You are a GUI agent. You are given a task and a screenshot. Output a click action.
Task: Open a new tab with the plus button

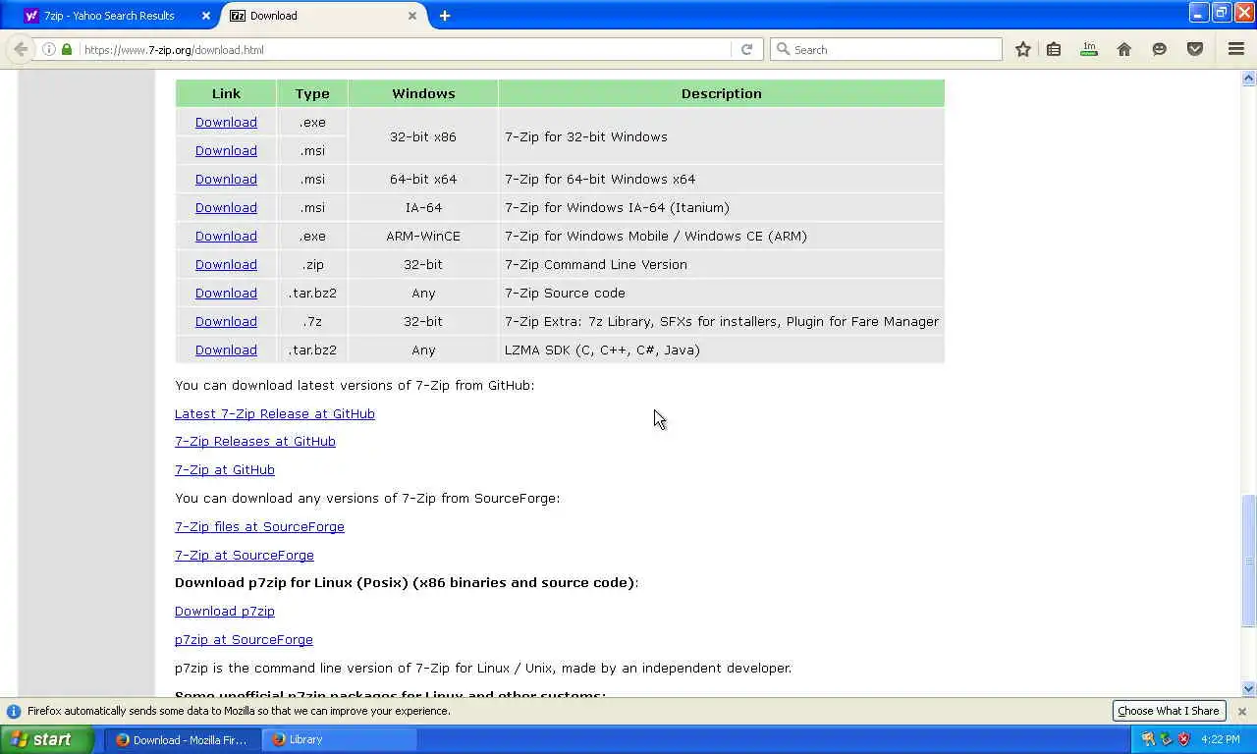(445, 16)
